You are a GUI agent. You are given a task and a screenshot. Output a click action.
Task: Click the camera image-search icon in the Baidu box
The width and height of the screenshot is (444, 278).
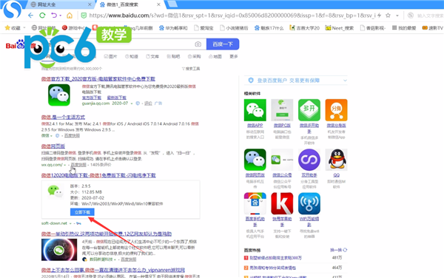coord(198,44)
